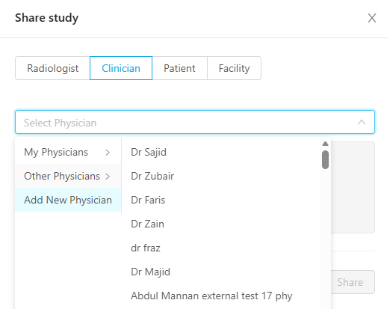Switch to the Patient tab
This screenshot has height=309, width=387.
[x=179, y=68]
